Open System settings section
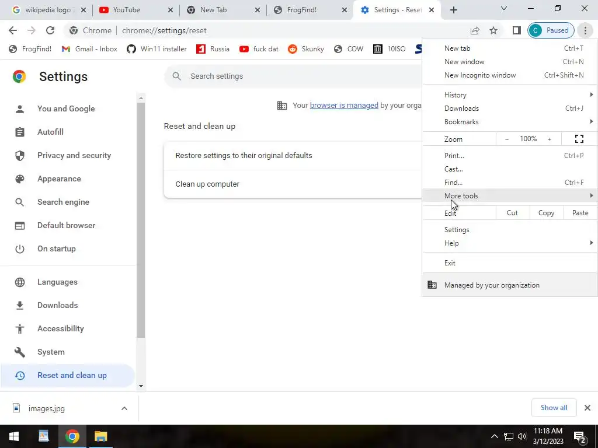Image resolution: width=598 pixels, height=448 pixels. pyautogui.click(x=67, y=352)
